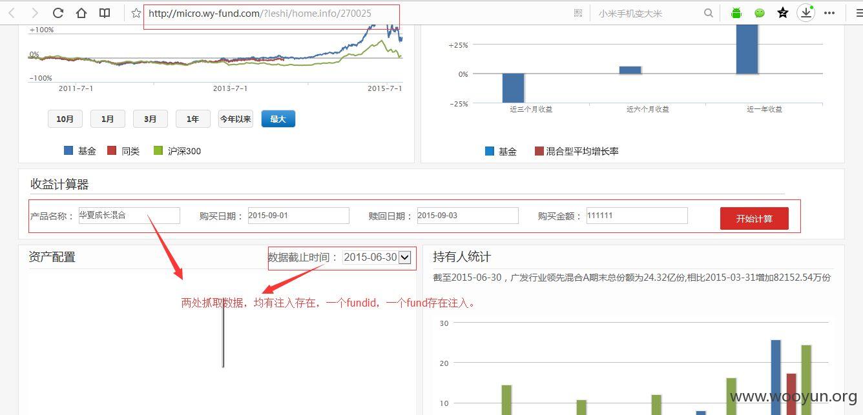Click the 赎回日期 date field

(x=468, y=216)
